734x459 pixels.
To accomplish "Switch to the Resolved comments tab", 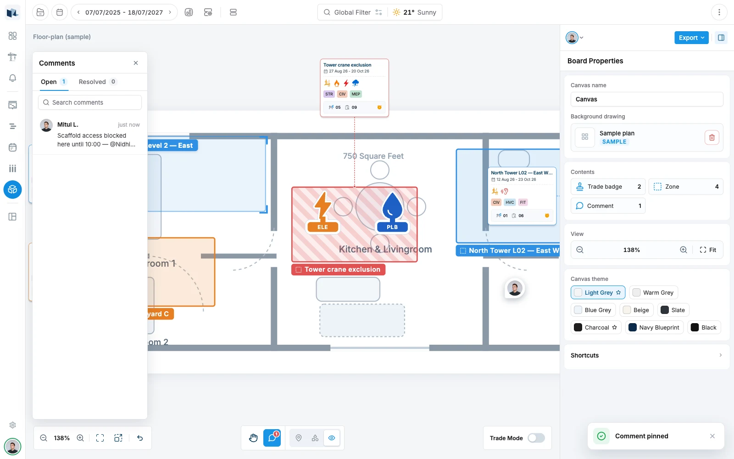I will (x=98, y=82).
